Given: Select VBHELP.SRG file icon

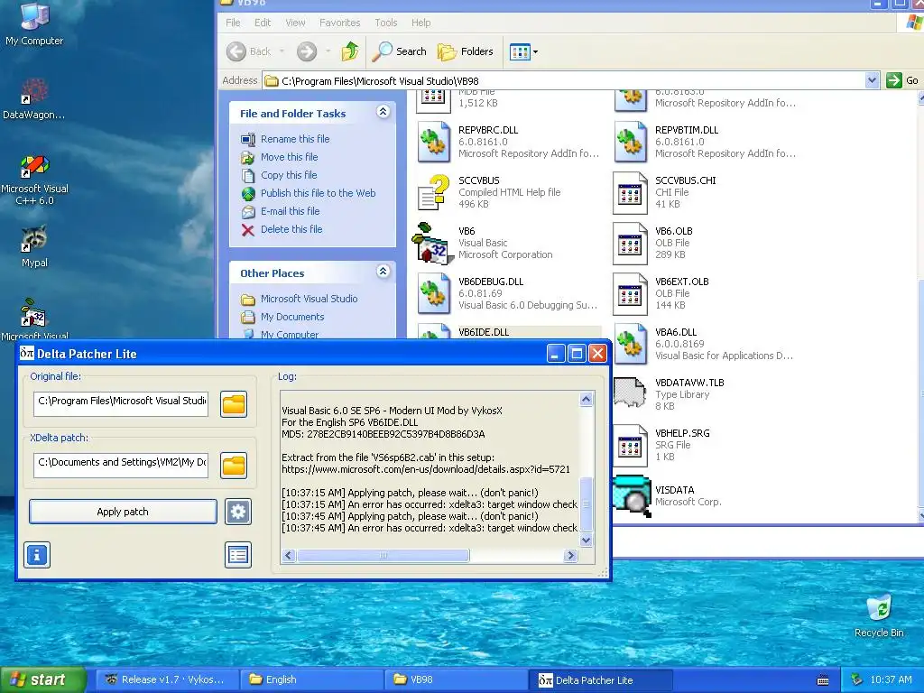Looking at the screenshot, I should pyautogui.click(x=630, y=446).
